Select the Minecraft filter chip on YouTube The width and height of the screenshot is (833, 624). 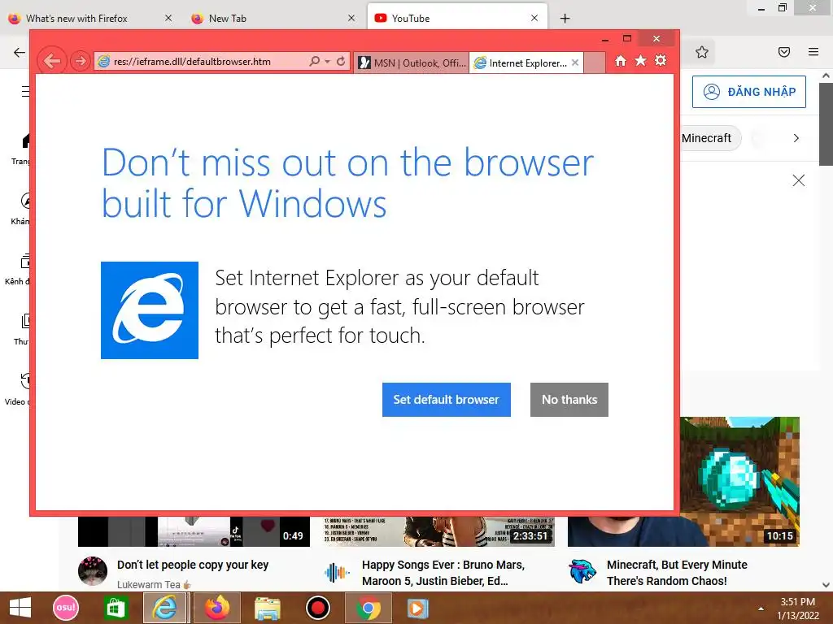coord(708,138)
